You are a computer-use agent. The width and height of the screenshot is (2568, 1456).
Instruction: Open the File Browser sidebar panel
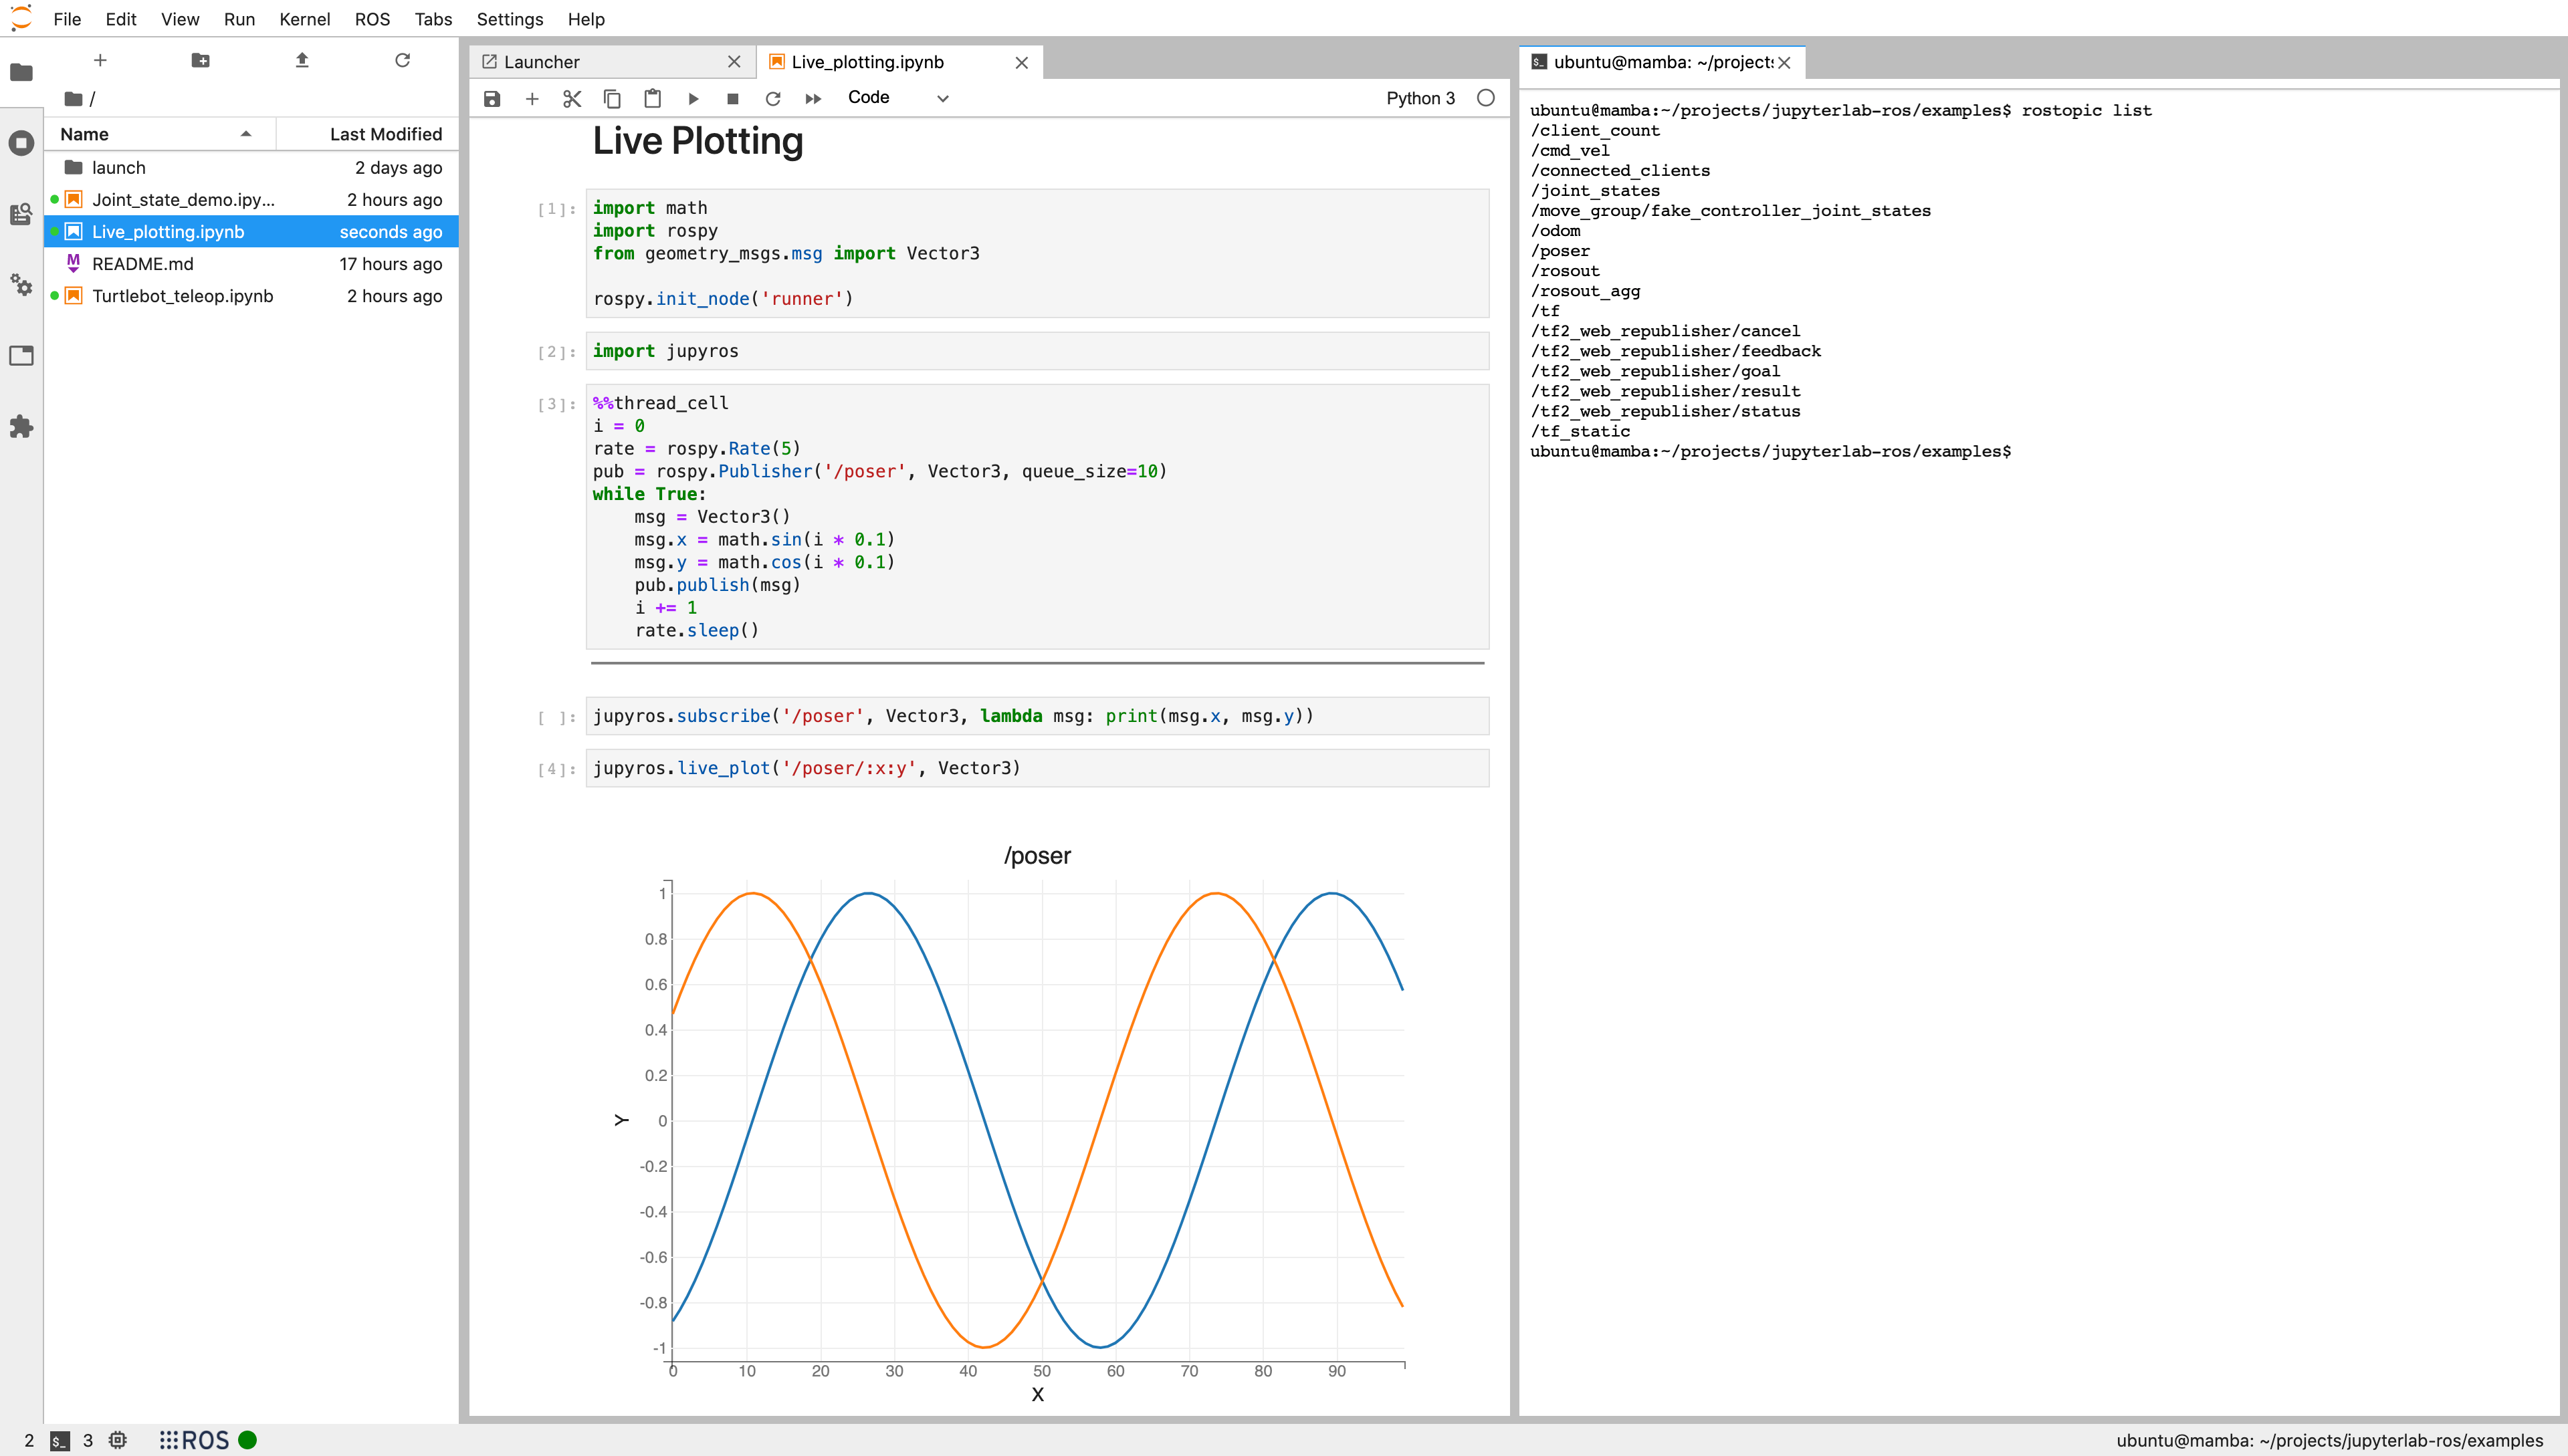[x=21, y=72]
